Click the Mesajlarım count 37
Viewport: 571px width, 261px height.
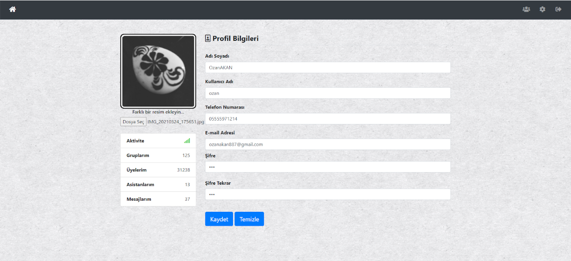(188, 199)
